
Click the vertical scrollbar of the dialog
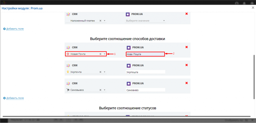point(254,77)
